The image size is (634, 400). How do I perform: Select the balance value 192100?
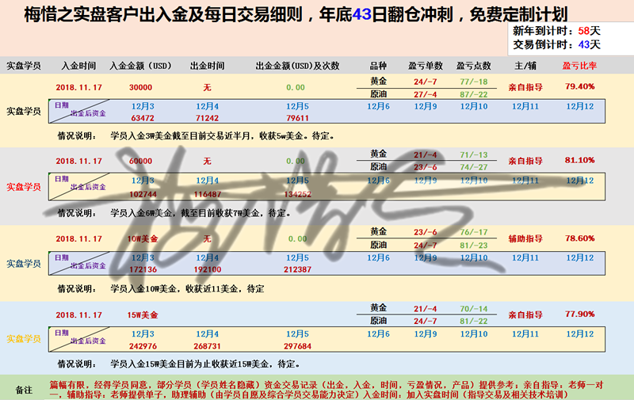207,269
